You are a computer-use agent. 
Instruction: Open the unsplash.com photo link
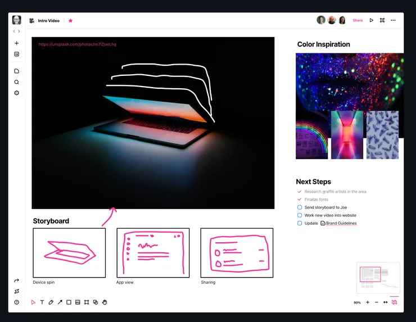(x=77, y=44)
